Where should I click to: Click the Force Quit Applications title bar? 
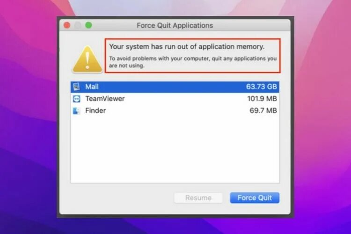(175, 25)
